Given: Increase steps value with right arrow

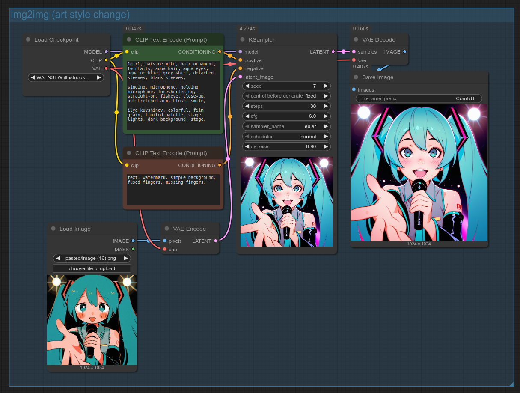Looking at the screenshot, I should click(326, 106).
